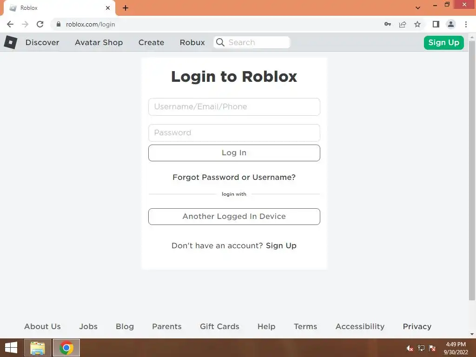Viewport: 476px width, 357px height.
Task: Click the share page icon
Action: [403, 24]
